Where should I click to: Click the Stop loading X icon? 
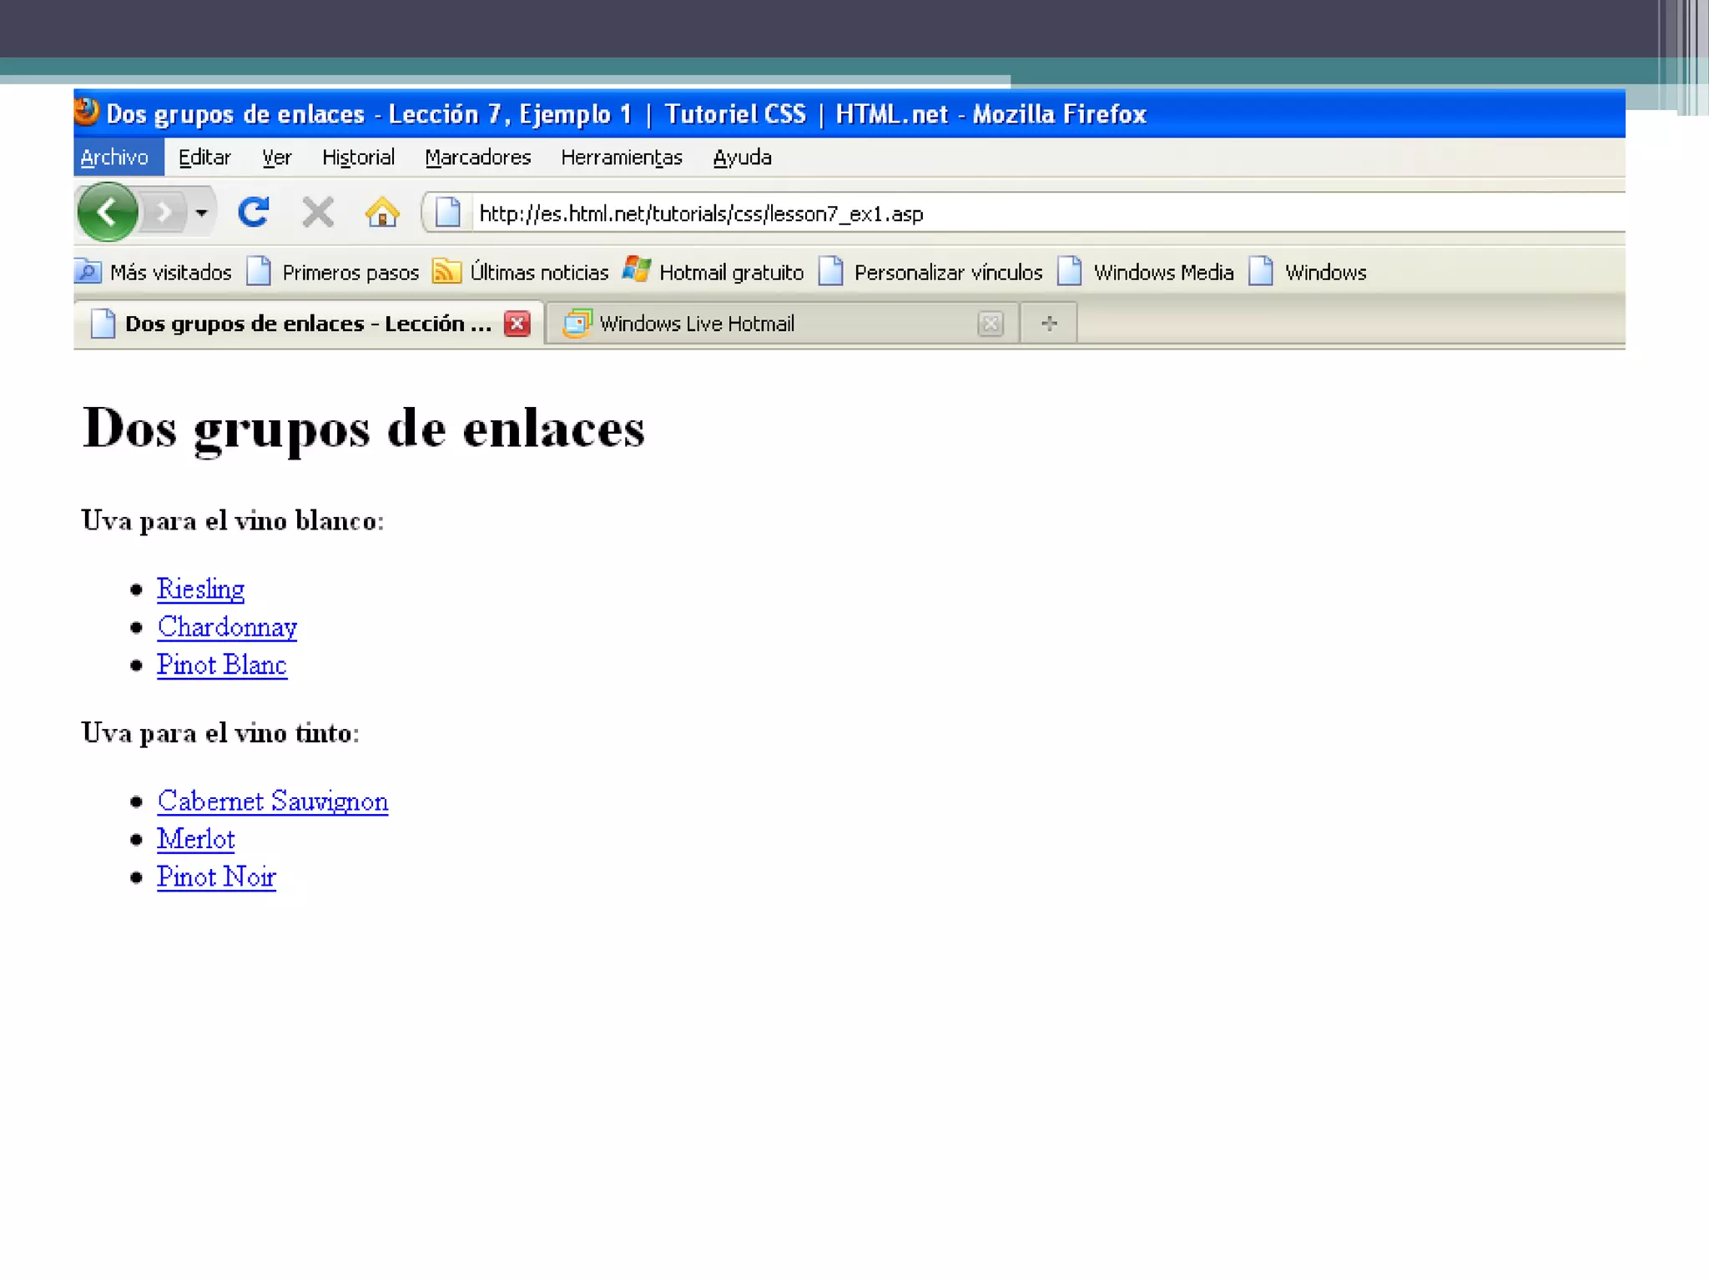coord(317,213)
